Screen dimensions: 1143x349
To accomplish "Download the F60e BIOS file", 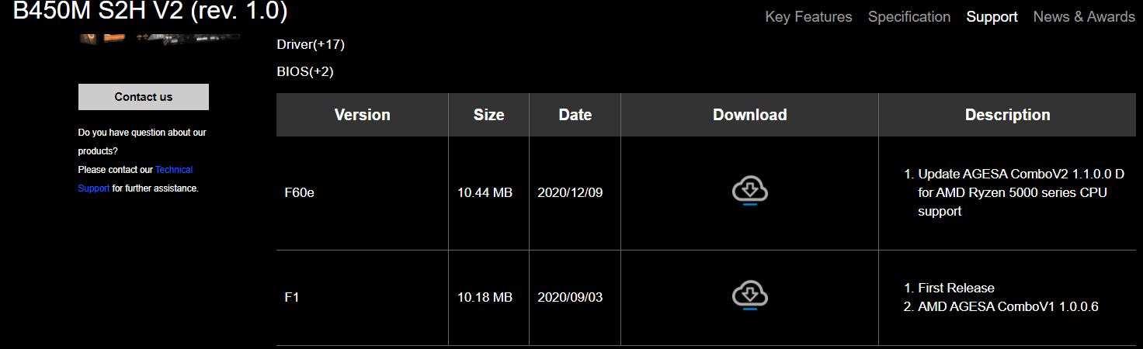I will coord(749,191).
